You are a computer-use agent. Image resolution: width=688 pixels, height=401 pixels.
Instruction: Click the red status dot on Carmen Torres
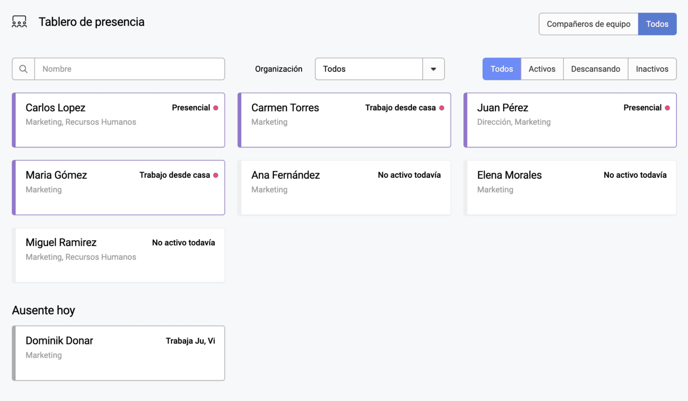441,108
